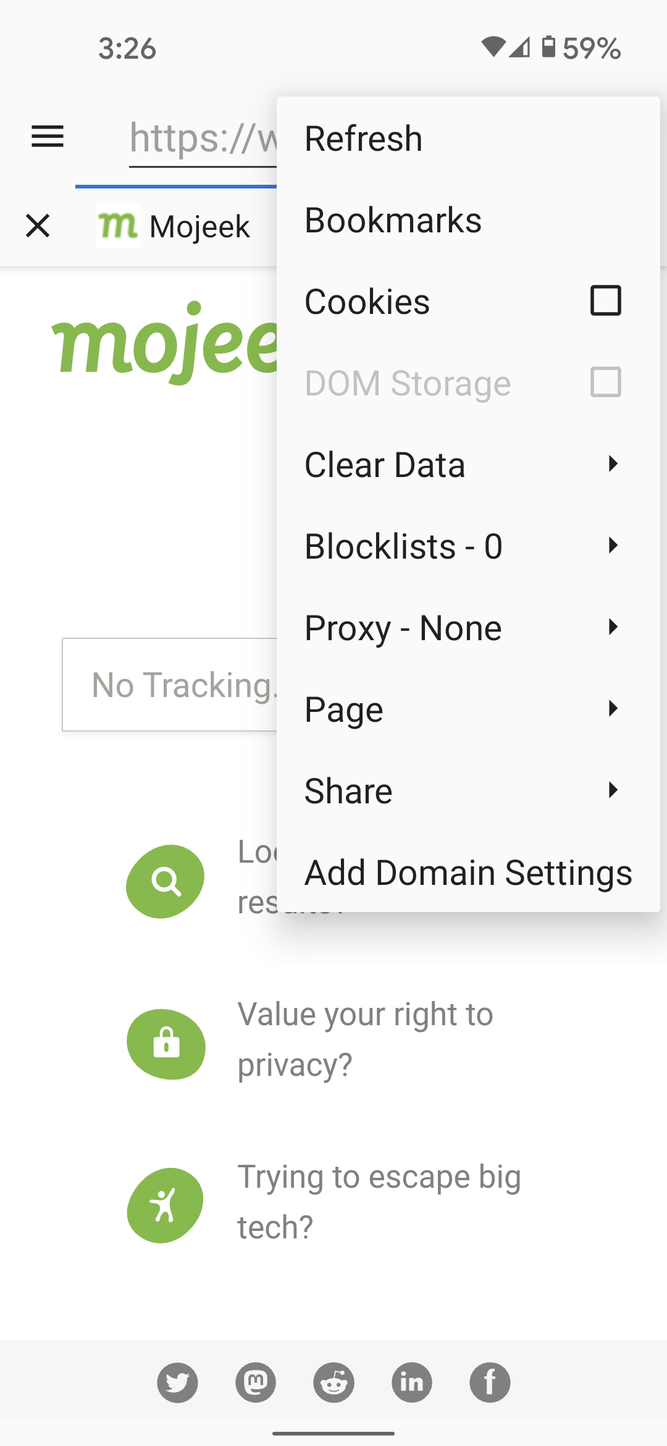This screenshot has height=1446, width=667.
Task: Tap the Twitter icon in footer
Action: click(x=177, y=1382)
